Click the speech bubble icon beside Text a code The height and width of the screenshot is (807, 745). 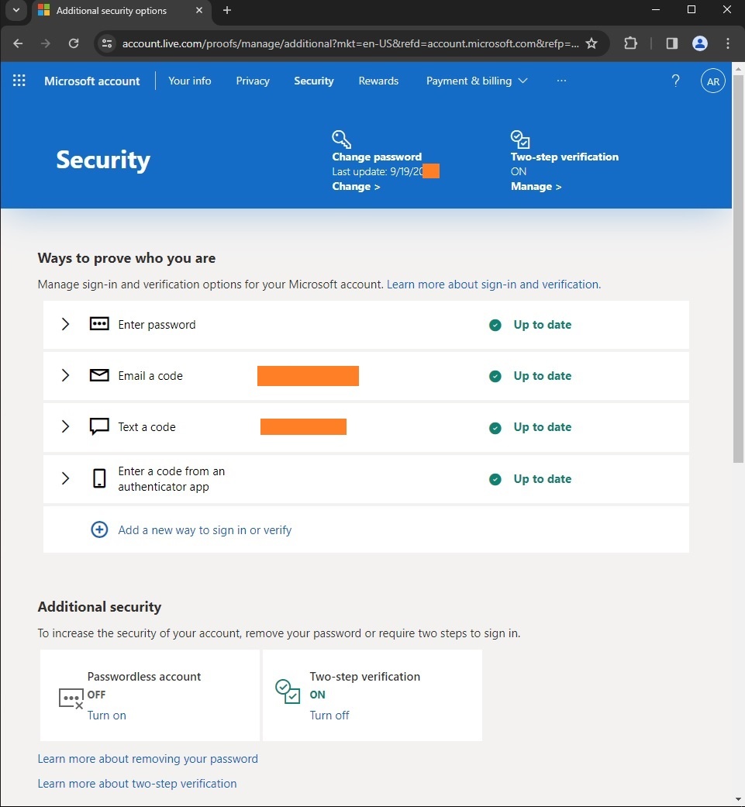(99, 426)
